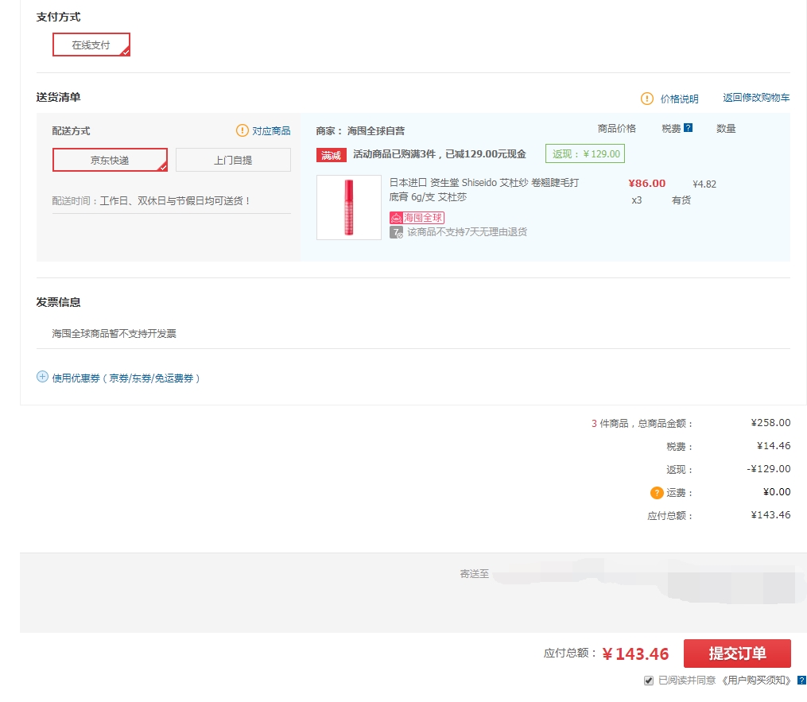Click the 海囤全球 badge icon
This screenshot has width=807, height=702.
pos(417,218)
